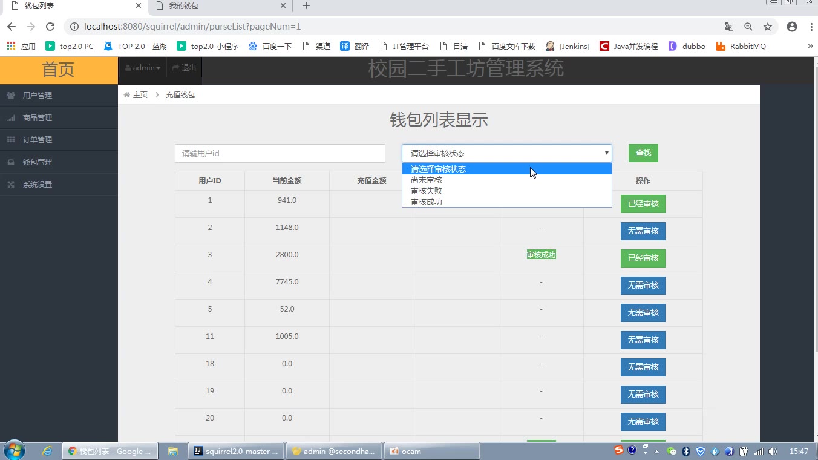Select 审核失败 option in the dropdown

click(x=427, y=191)
